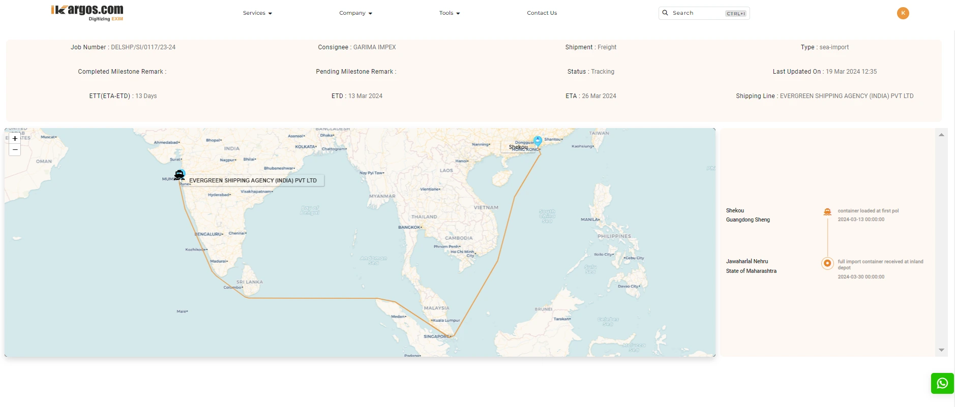The height and width of the screenshot is (407, 955).
Task: Click the Shekou ship milestone icon
Action: [827, 212]
